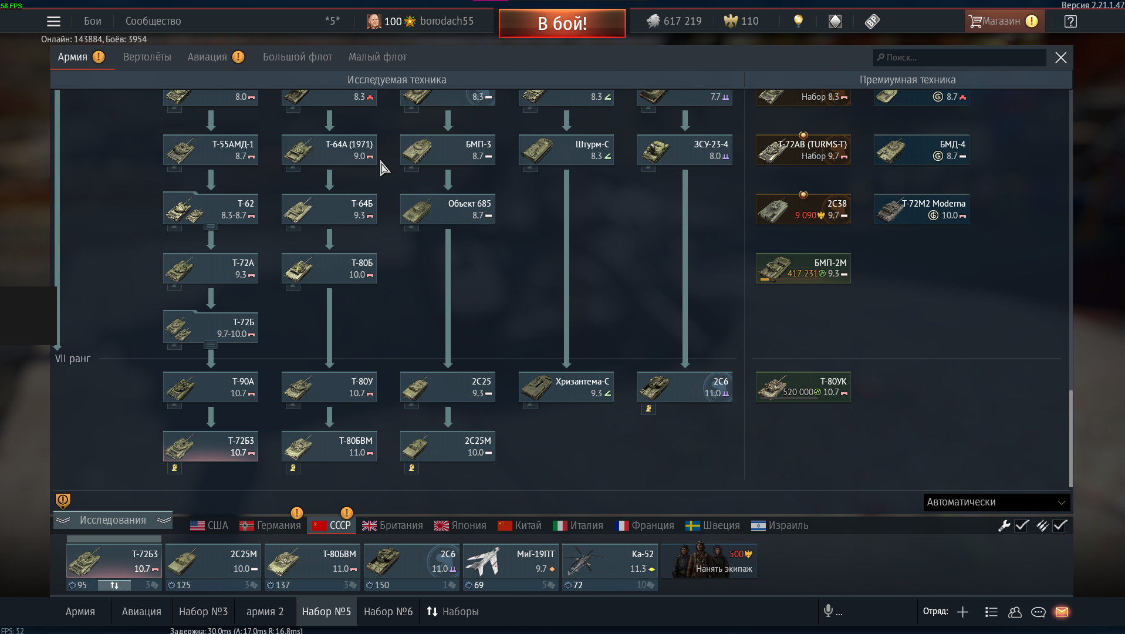The width and height of the screenshot is (1125, 634).
Task: Click the player avatar for borodach55
Action: point(374,21)
